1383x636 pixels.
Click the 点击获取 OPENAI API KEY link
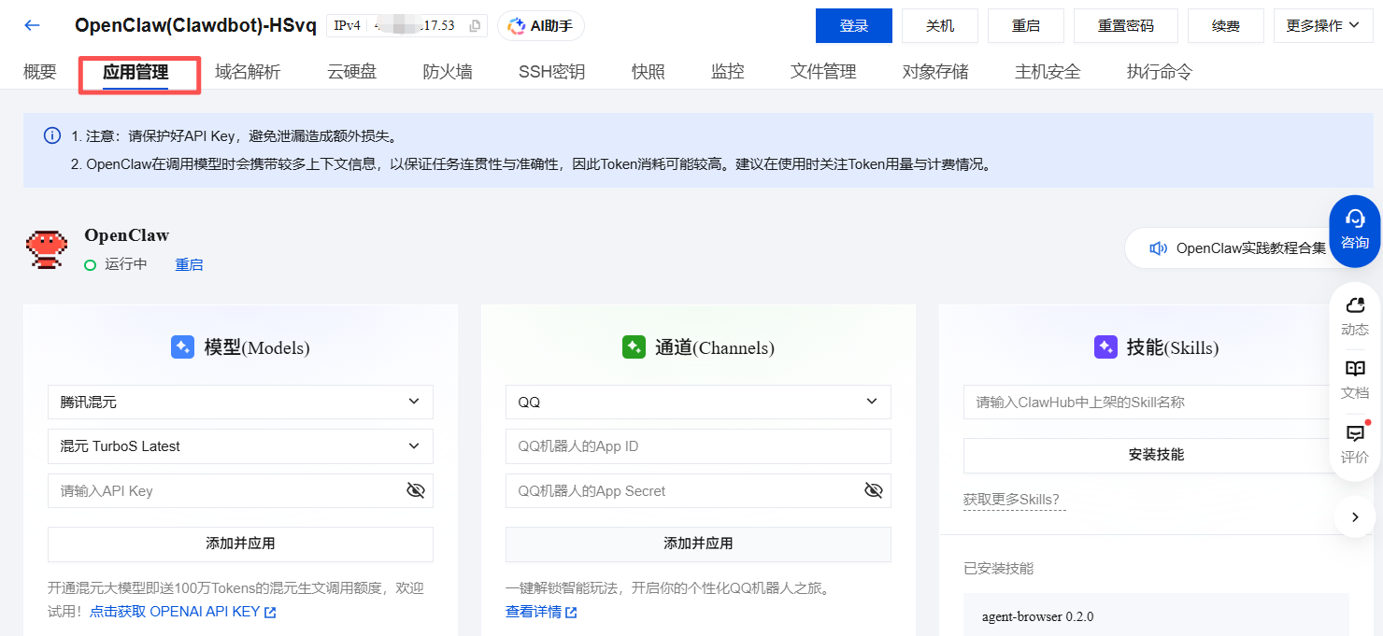pyautogui.click(x=182, y=612)
